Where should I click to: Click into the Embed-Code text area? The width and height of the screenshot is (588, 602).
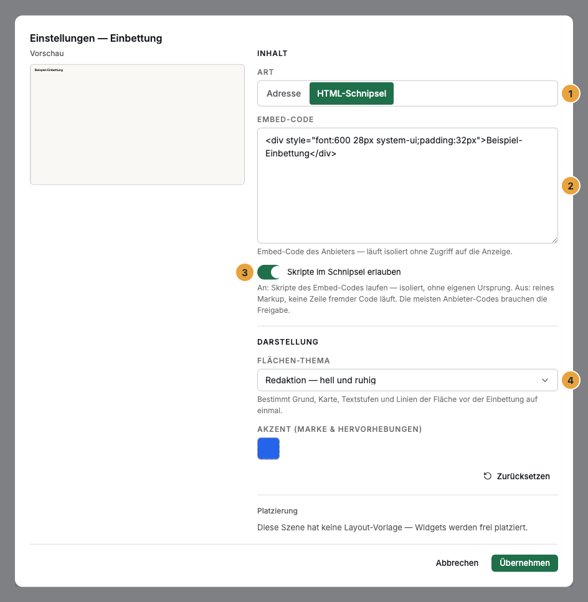point(407,186)
